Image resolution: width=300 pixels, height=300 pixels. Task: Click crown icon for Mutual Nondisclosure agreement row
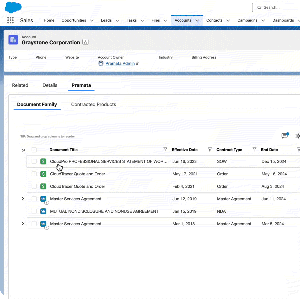pos(43,211)
